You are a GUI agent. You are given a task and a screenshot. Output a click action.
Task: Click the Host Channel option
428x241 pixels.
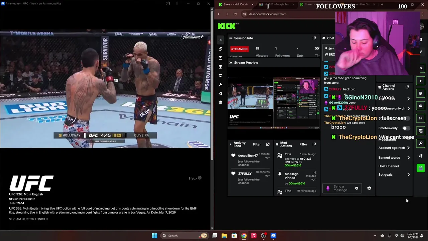(x=389, y=166)
